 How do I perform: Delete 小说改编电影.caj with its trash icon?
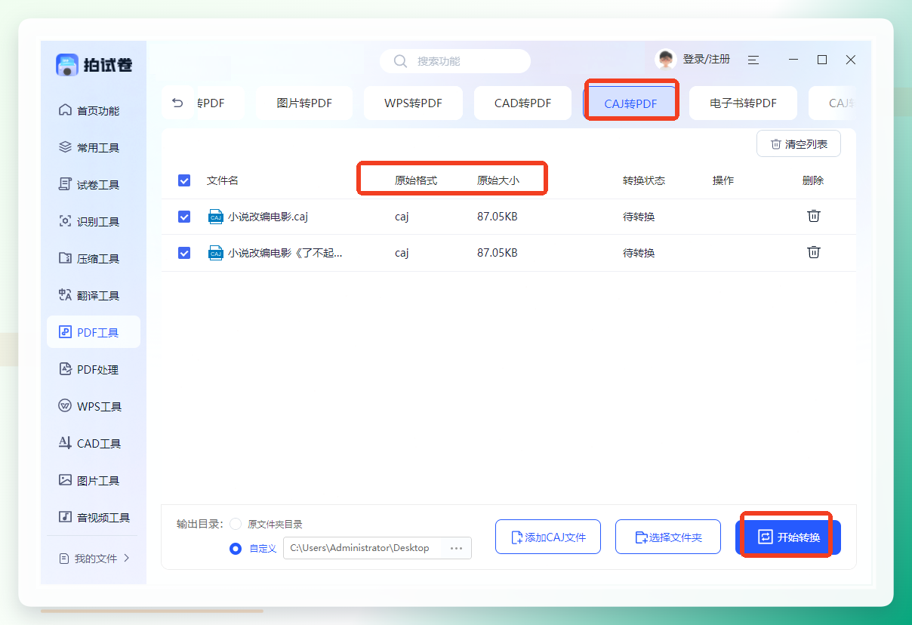814,216
